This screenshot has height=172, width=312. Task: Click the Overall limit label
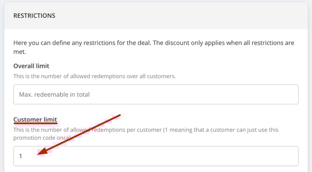point(31,66)
